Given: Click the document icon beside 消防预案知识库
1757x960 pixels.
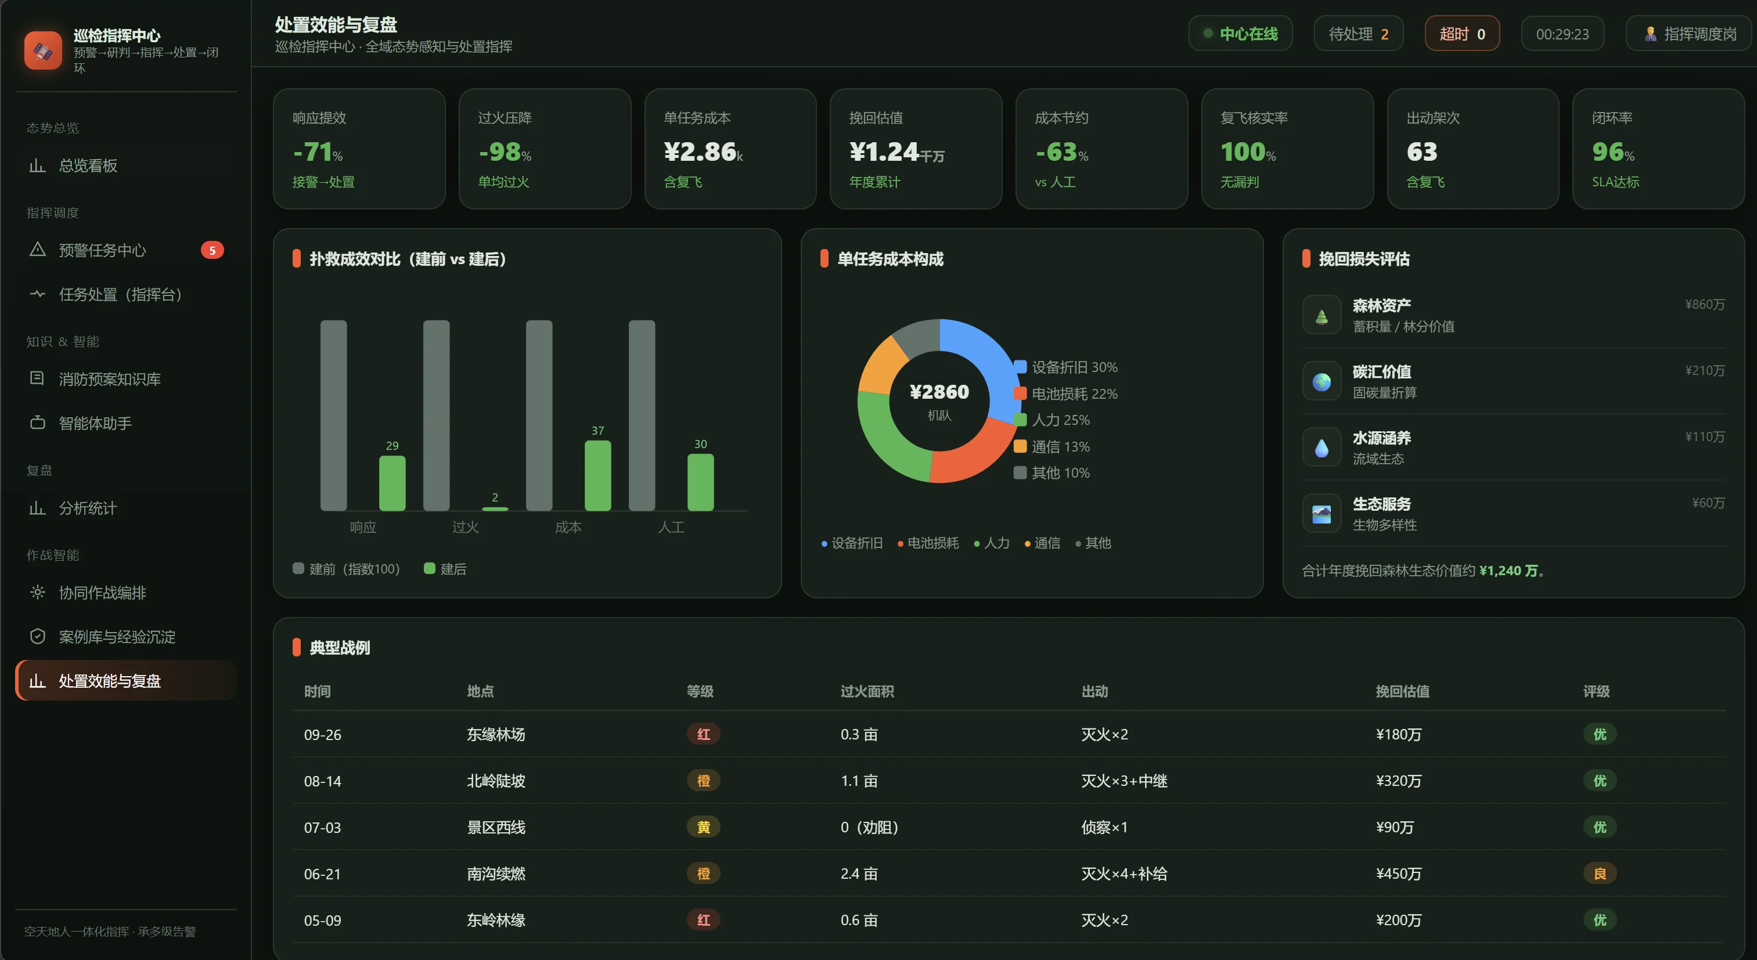Looking at the screenshot, I should (38, 378).
